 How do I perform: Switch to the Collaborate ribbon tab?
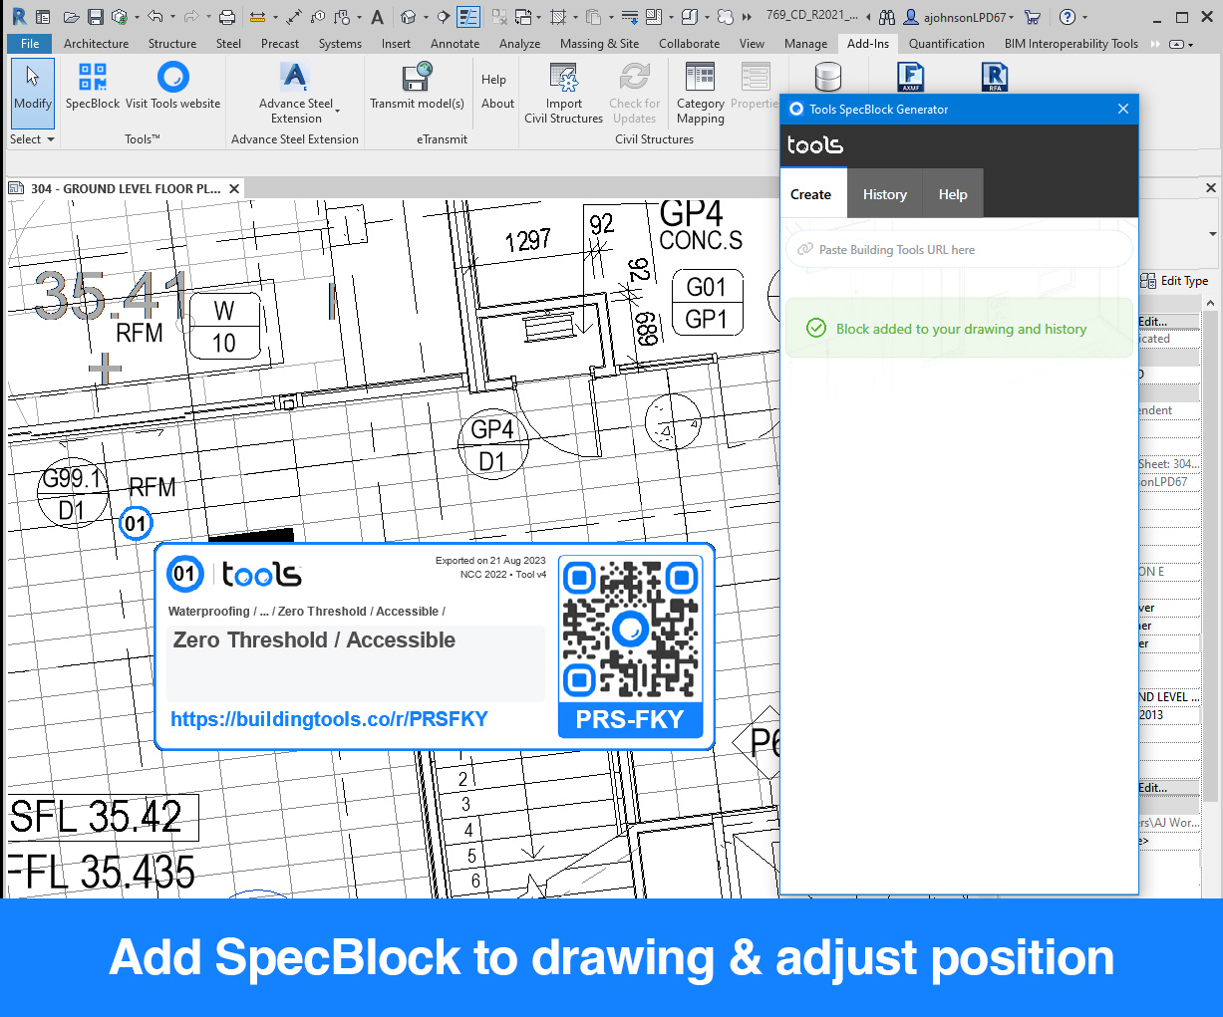coord(689,44)
